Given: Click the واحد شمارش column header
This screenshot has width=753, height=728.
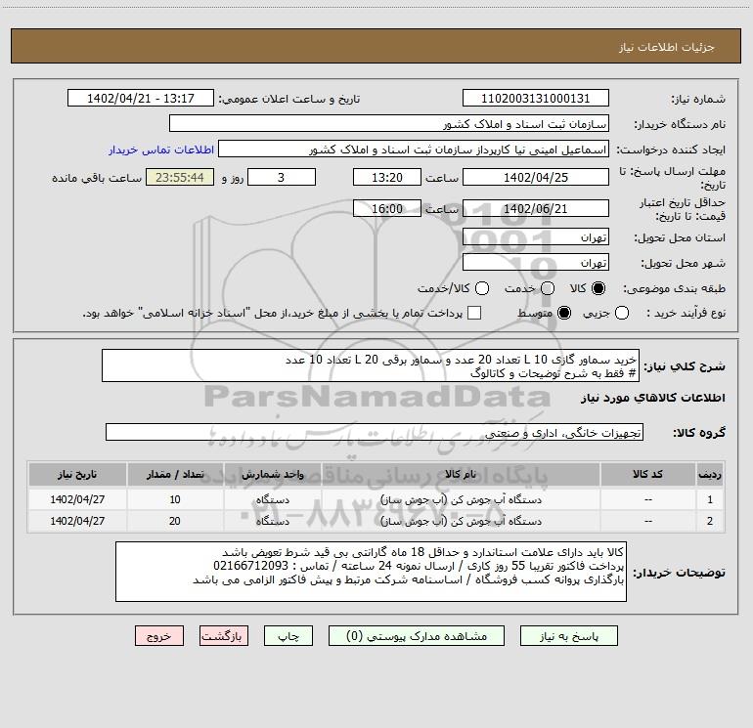Looking at the screenshot, I should pos(273,475).
